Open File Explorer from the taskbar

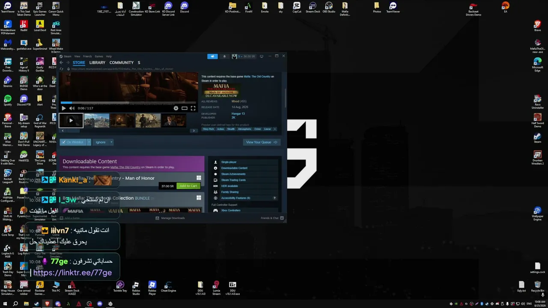pyautogui.click(x=26, y=304)
